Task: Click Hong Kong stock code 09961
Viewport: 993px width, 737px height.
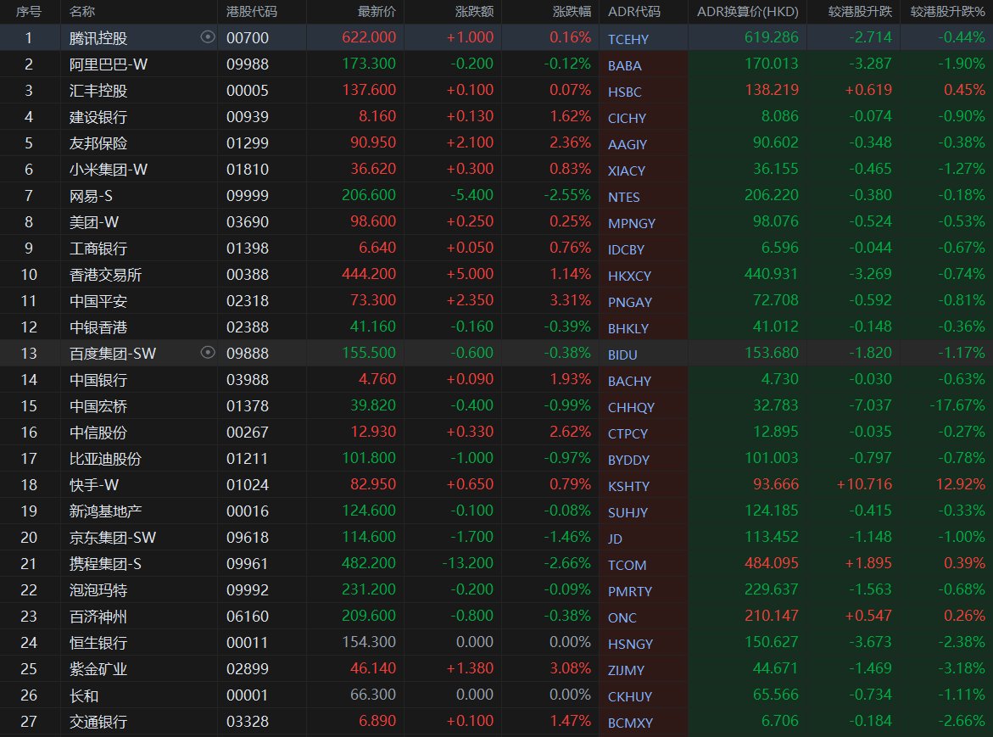Action: pyautogui.click(x=248, y=564)
